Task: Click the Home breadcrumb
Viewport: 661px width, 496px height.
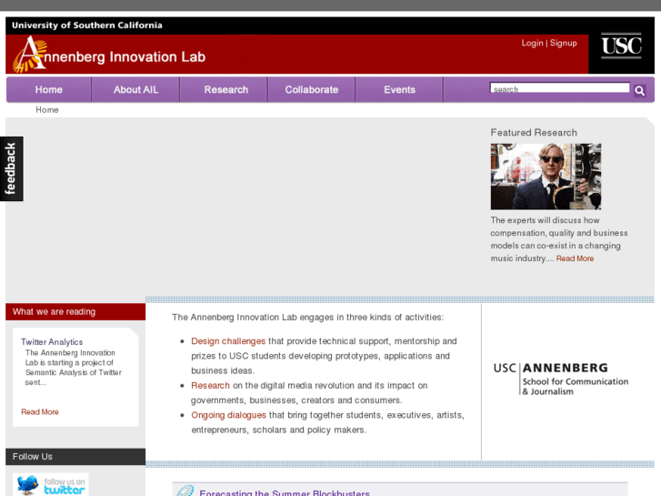Action: (47, 110)
